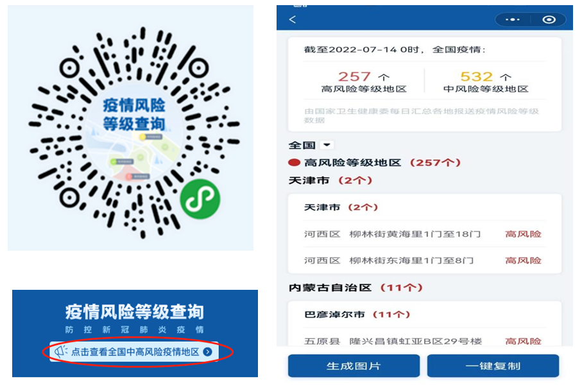Click the arrow icon after 疫情地区 text
Screen dimensions: 582x386
click(x=208, y=352)
